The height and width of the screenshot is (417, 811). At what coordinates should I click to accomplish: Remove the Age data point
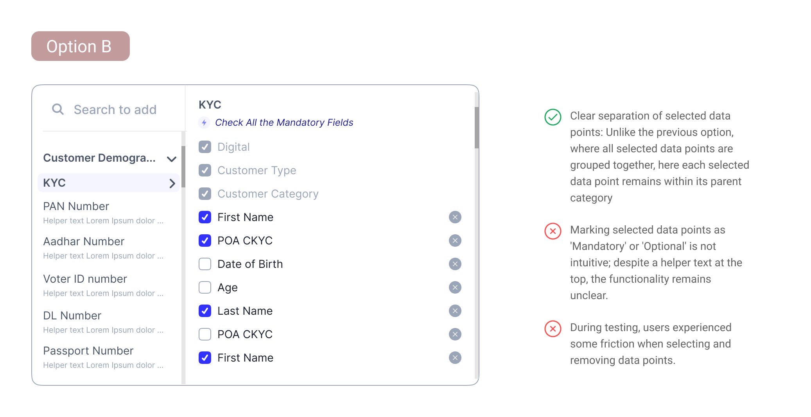click(x=455, y=287)
